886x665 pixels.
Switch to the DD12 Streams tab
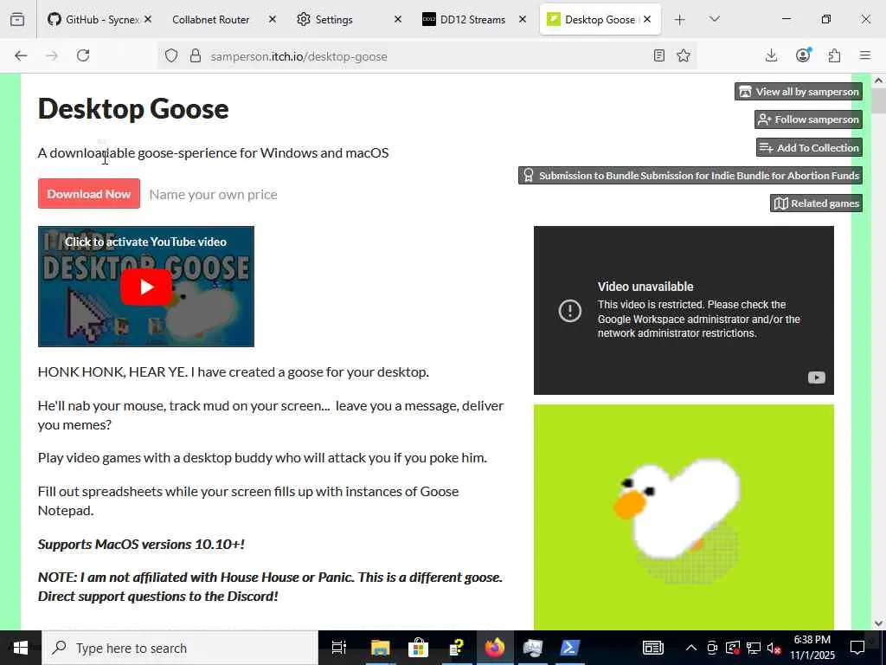point(472,19)
